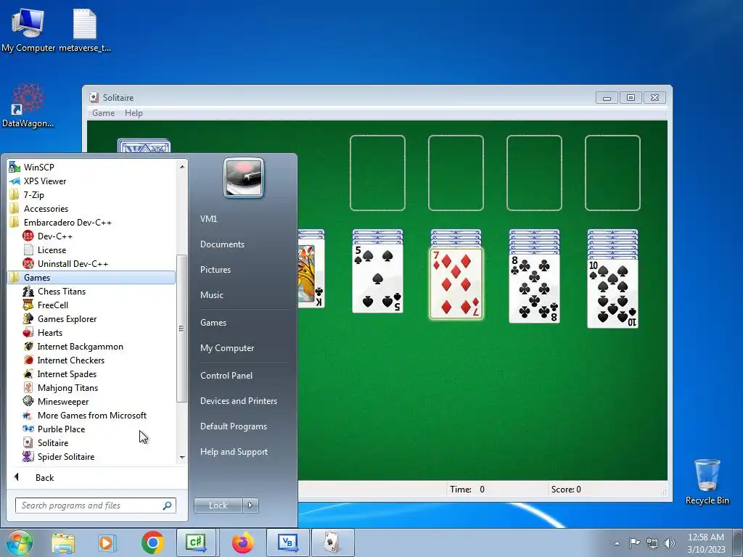This screenshot has width=743, height=557.
Task: Select the 10 of spades card
Action: click(612, 293)
